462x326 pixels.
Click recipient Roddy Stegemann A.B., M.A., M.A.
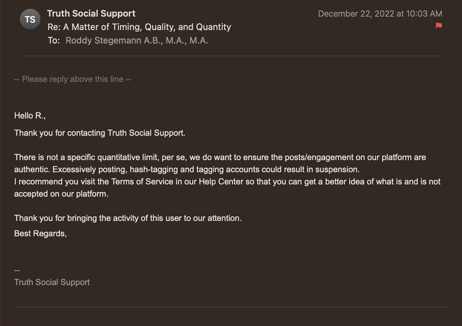[137, 40]
